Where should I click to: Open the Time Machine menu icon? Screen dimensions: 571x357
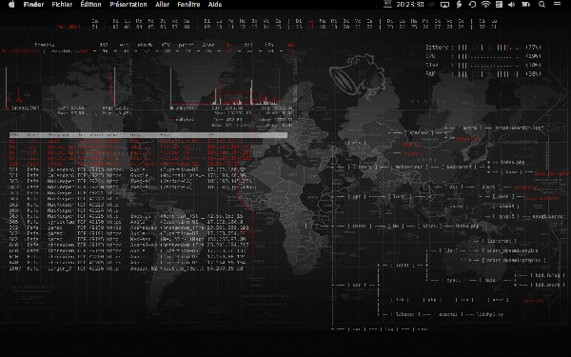point(472,5)
